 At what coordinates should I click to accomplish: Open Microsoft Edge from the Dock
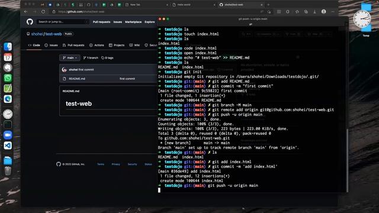8,99
